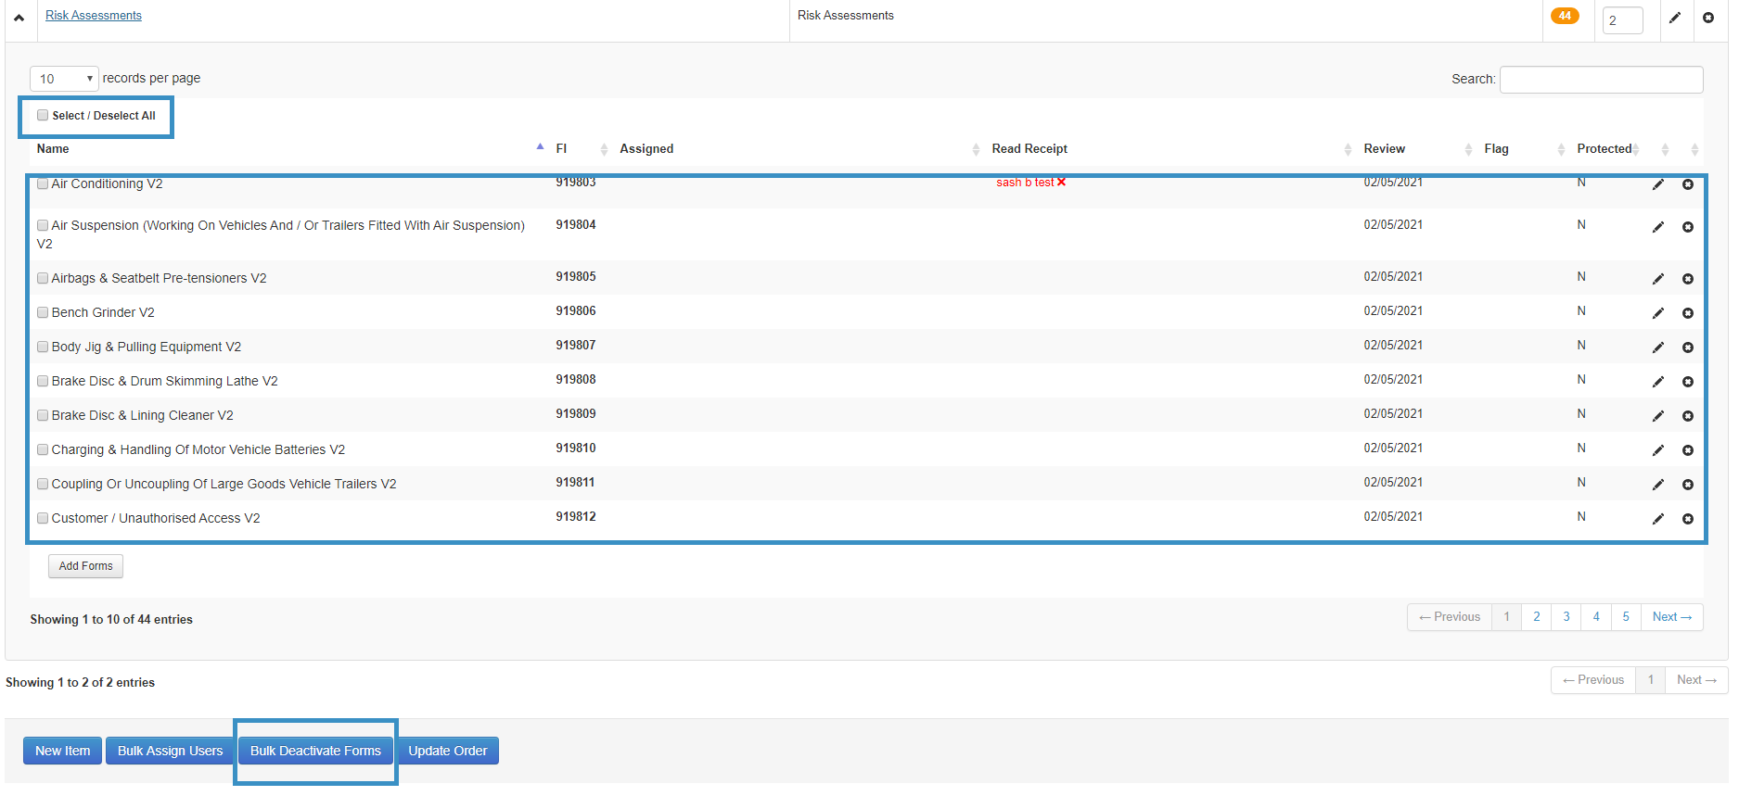This screenshot has width=1739, height=796.
Task: Focus the Search input field
Action: [1602, 80]
